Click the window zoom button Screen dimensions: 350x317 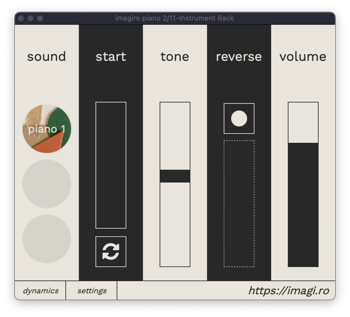[40, 18]
